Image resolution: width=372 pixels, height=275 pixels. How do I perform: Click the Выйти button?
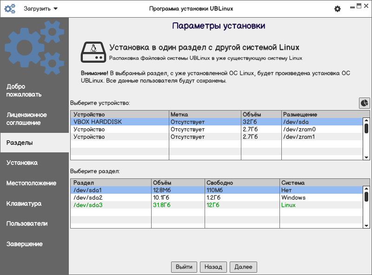coord(184,267)
